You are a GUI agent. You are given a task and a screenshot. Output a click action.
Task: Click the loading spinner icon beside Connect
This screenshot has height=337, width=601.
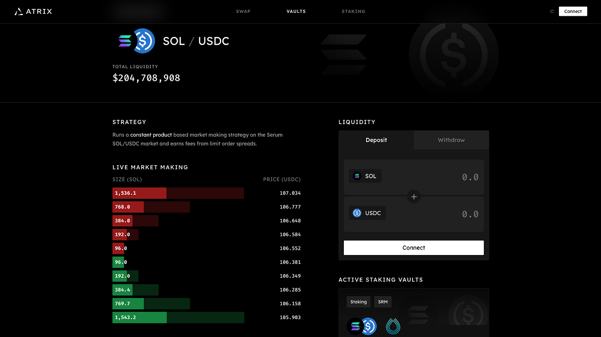(x=552, y=12)
